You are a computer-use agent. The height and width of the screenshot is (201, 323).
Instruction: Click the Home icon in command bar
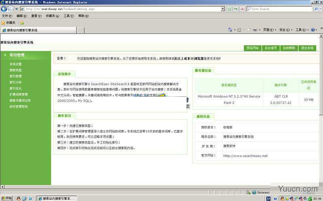(230, 30)
